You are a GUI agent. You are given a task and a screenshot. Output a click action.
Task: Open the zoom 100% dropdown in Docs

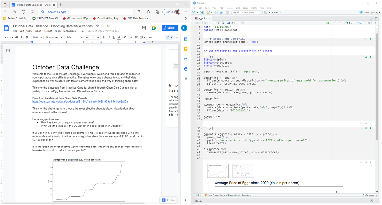37,37
